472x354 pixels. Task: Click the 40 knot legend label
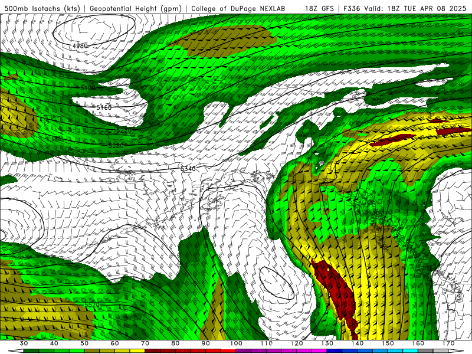point(54,343)
